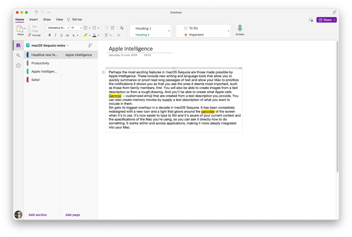Click Add page link
The image size is (352, 237).
coord(73,215)
